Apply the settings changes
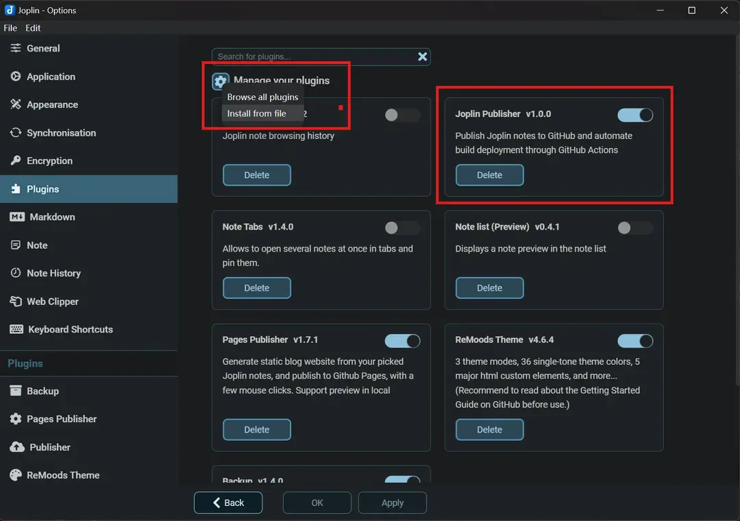The width and height of the screenshot is (740, 521). click(x=392, y=502)
